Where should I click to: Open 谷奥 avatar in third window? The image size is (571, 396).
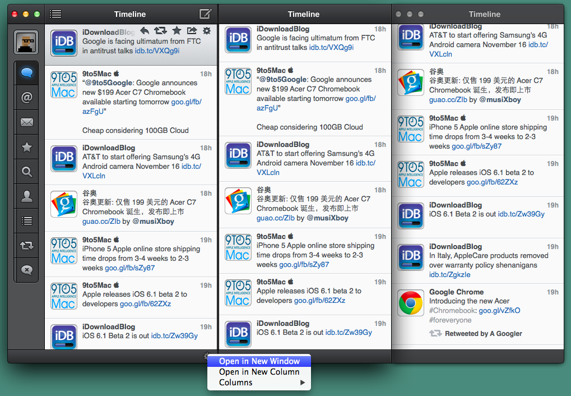(x=410, y=82)
